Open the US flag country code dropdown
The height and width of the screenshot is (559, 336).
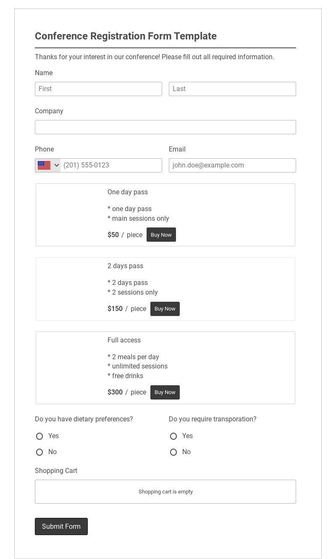coord(48,165)
